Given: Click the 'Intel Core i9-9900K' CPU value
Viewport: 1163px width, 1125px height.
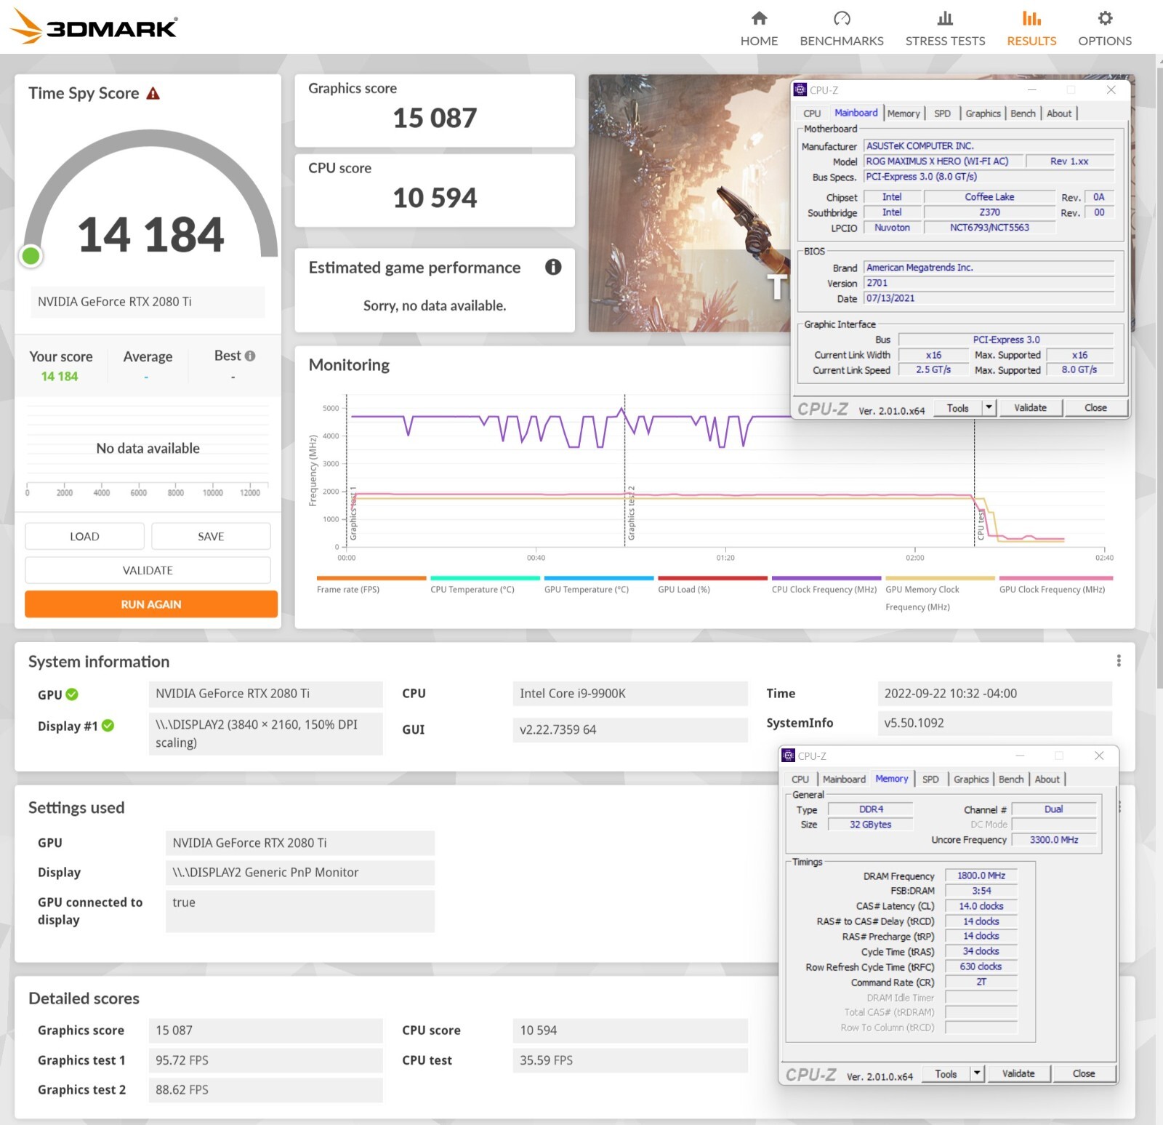Looking at the screenshot, I should point(629,693).
